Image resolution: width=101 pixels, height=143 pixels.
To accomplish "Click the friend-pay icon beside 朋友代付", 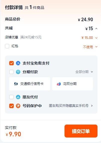I will pyautogui.click(x=18, y=97).
